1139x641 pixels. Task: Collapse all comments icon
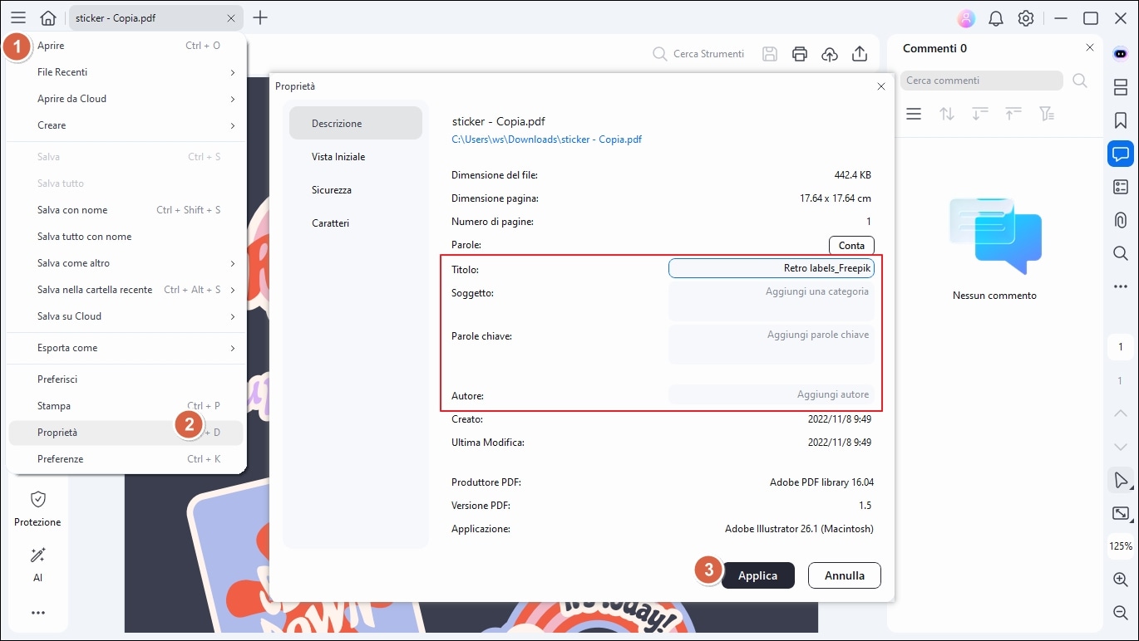click(x=980, y=115)
